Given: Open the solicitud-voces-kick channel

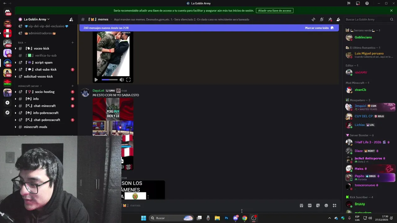Looking at the screenshot, I should (46, 77).
